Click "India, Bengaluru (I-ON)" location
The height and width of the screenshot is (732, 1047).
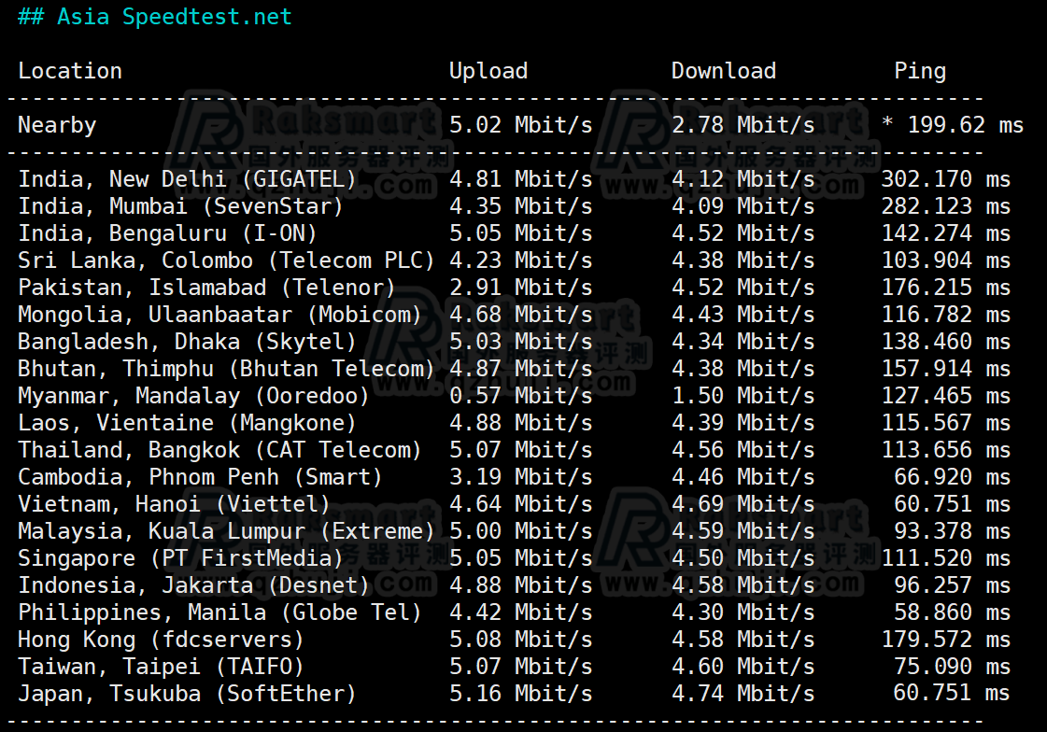coord(167,233)
